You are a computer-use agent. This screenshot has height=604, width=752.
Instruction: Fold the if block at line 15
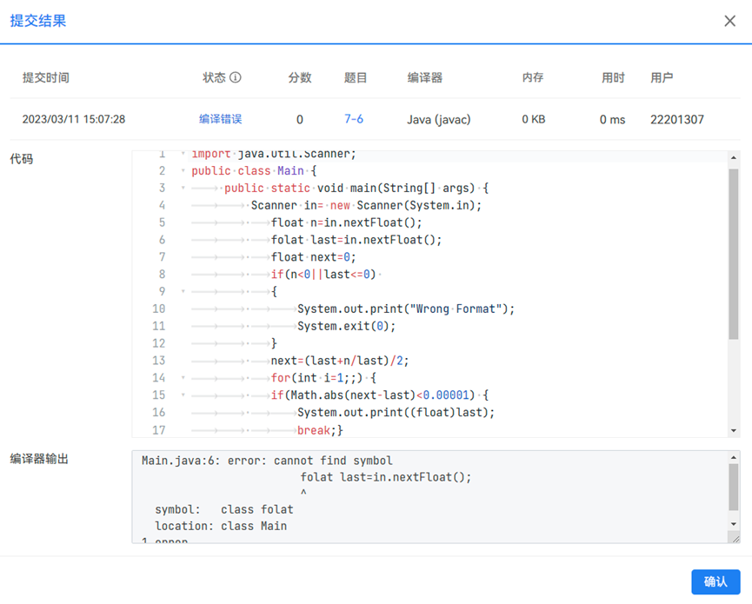click(183, 395)
